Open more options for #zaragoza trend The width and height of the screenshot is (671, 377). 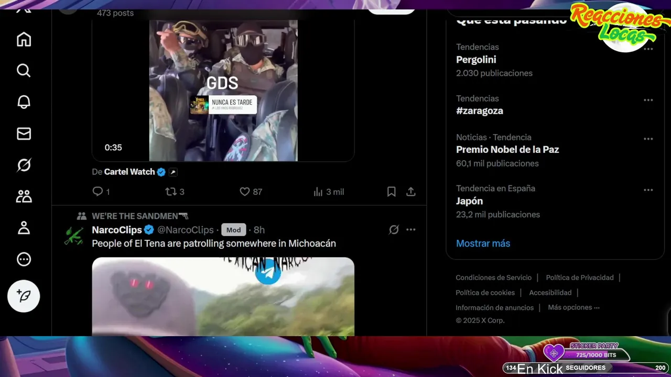pyautogui.click(x=648, y=100)
